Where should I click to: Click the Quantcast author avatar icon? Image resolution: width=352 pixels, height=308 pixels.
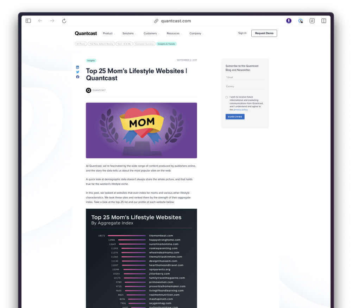tap(88, 90)
